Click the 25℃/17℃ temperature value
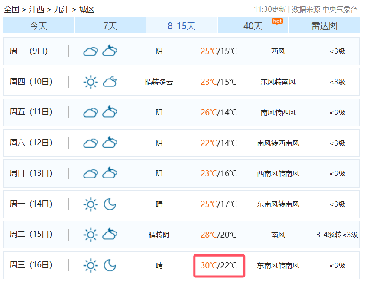This screenshot has width=366, height=283. pos(219,204)
